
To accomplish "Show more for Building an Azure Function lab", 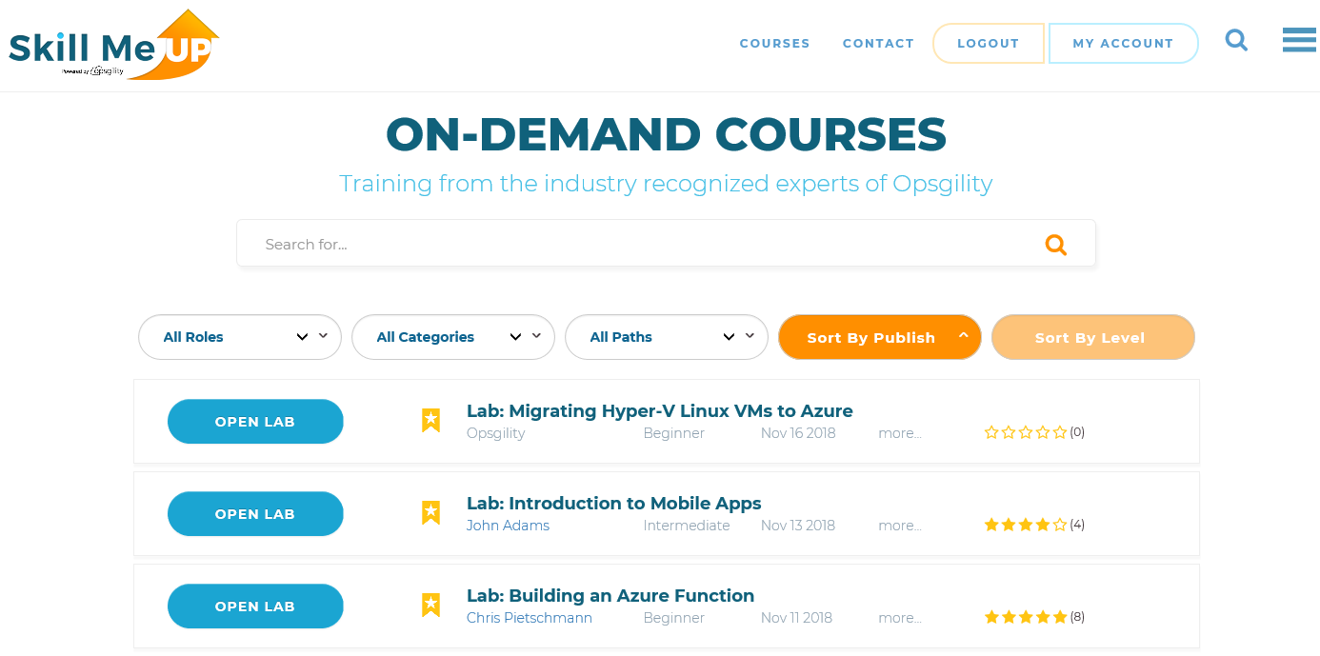I will [899, 618].
